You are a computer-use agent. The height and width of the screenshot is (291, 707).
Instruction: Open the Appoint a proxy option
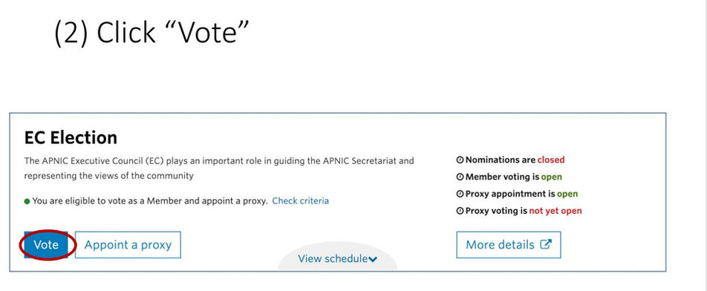click(128, 244)
